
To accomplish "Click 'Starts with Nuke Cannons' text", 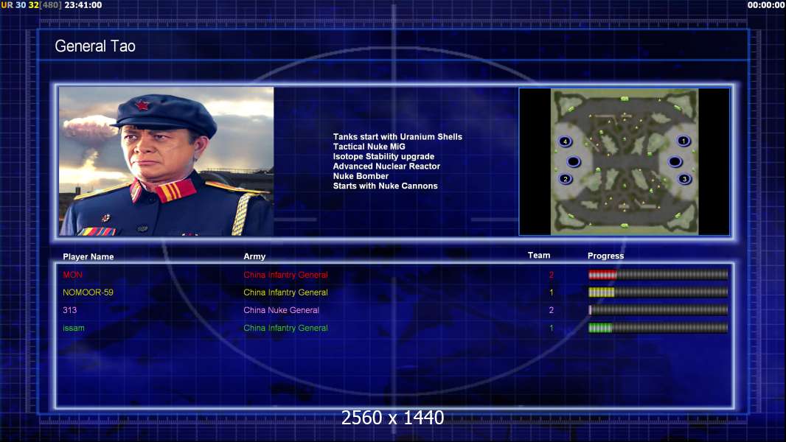I will (x=386, y=186).
